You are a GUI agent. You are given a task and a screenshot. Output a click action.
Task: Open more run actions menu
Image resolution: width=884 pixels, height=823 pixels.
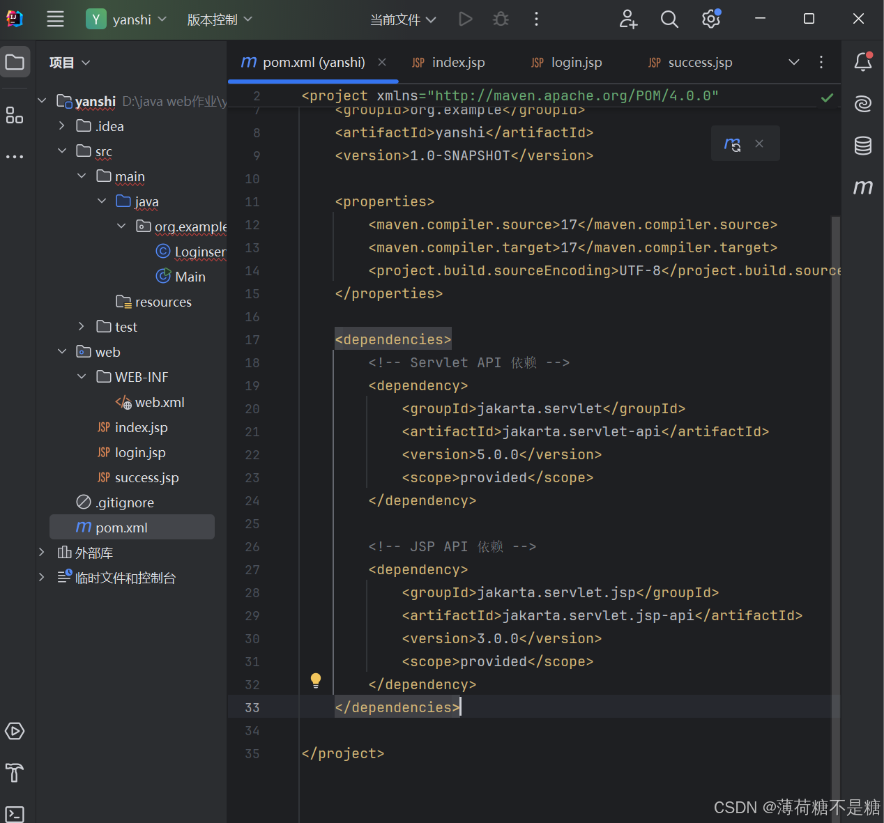(536, 20)
